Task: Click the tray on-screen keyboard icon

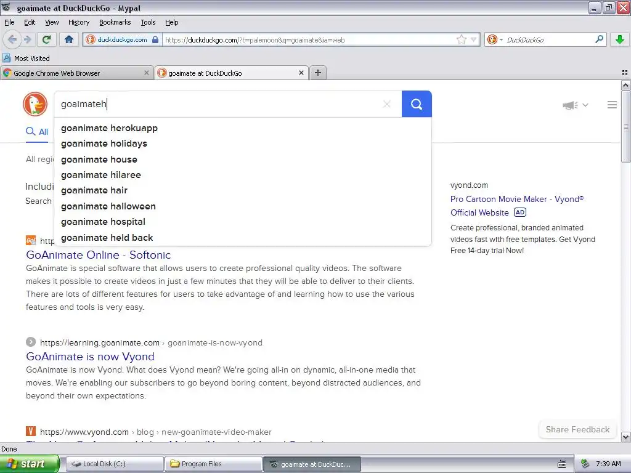Action: (562, 464)
